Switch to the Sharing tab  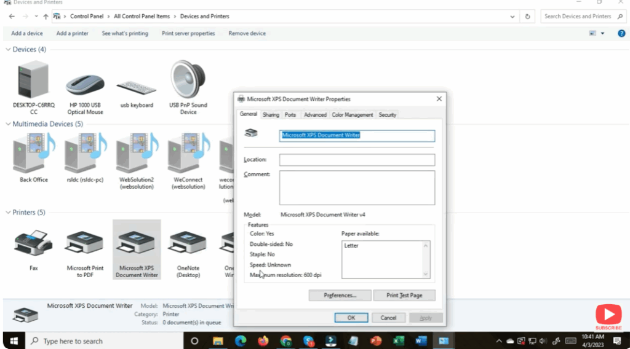[x=271, y=115]
